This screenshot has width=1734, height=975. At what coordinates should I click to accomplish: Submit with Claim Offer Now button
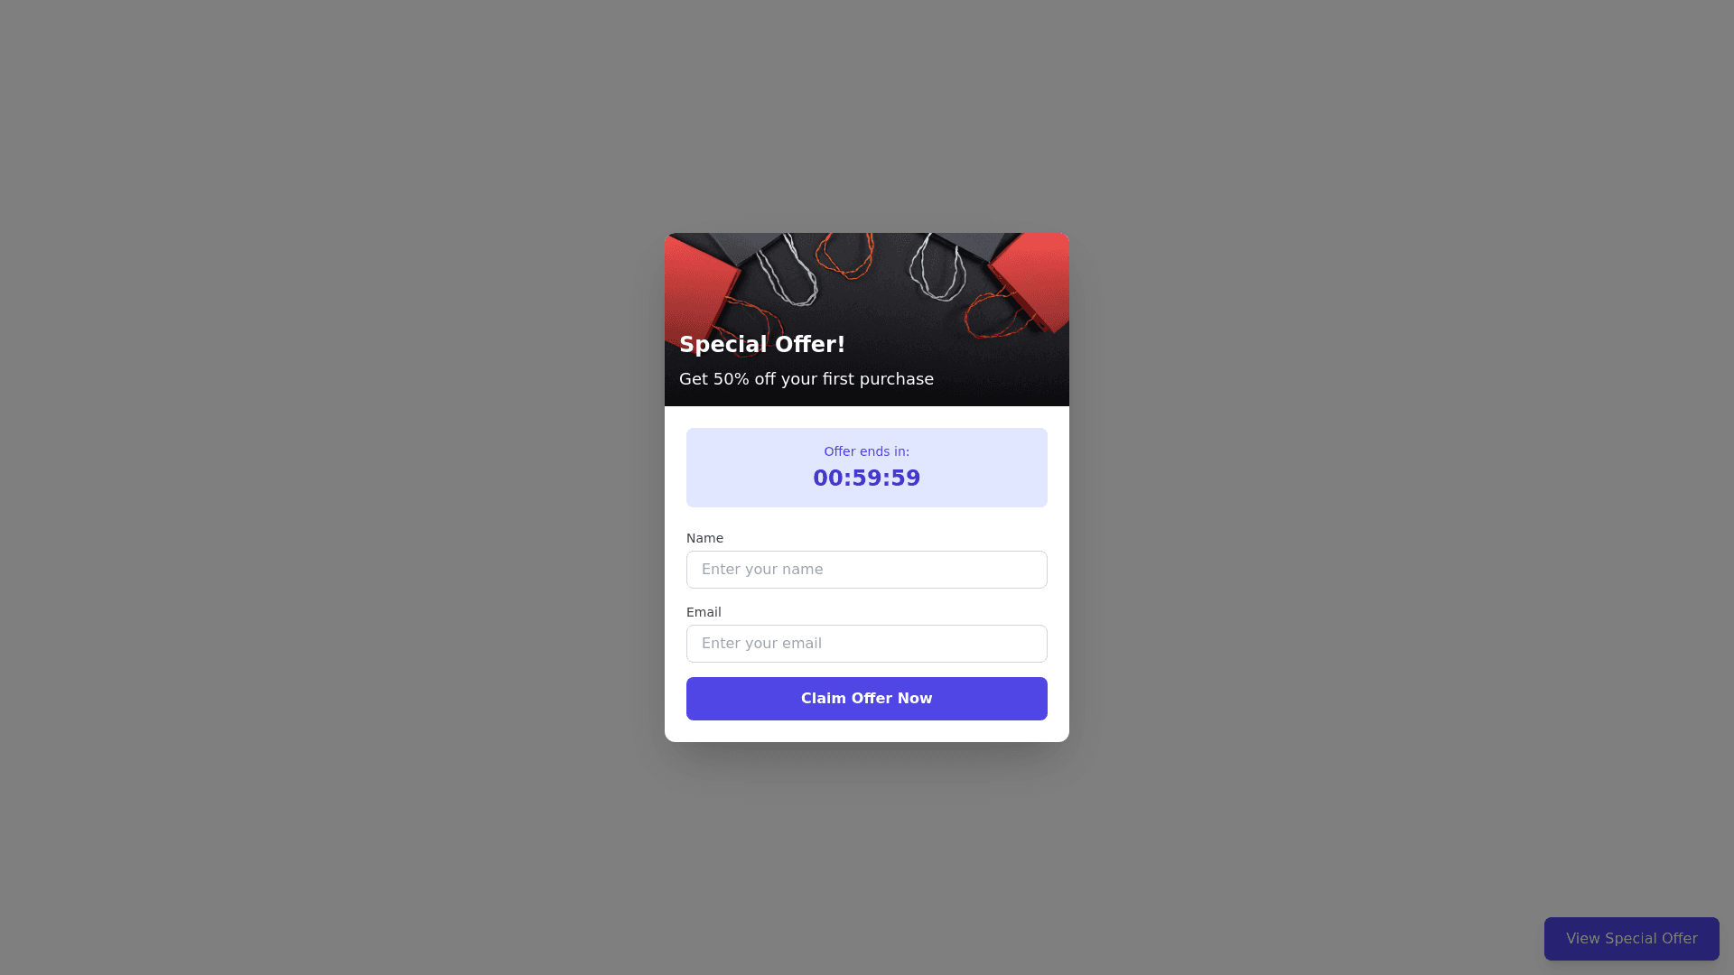point(867,699)
